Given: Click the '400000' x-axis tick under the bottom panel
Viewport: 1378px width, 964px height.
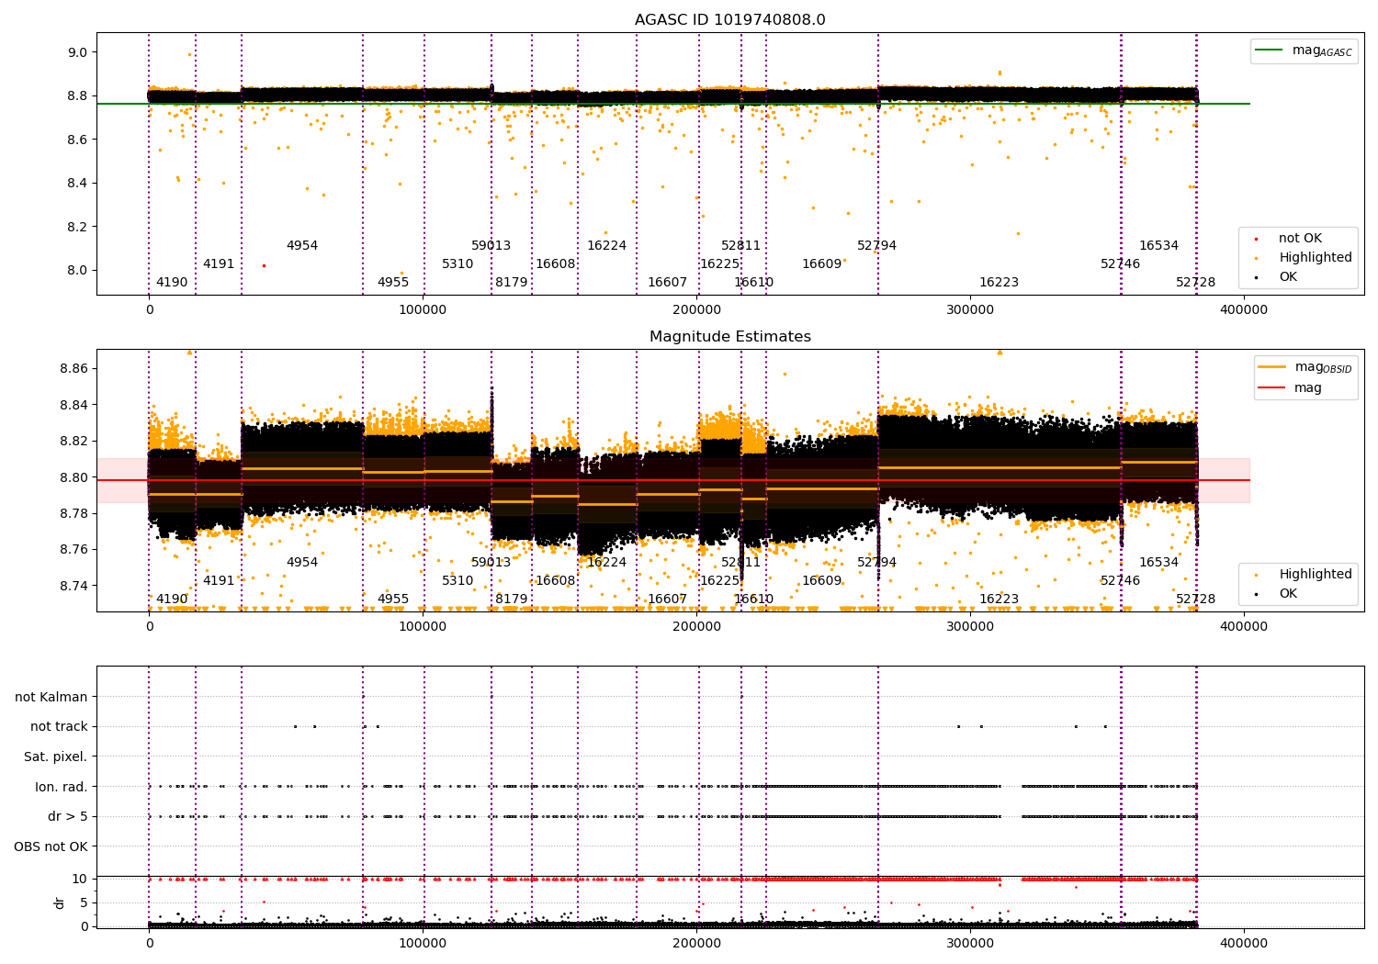Looking at the screenshot, I should 1244,942.
